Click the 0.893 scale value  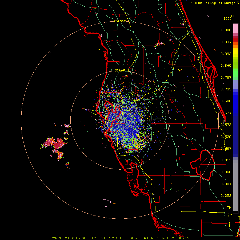[226, 54]
